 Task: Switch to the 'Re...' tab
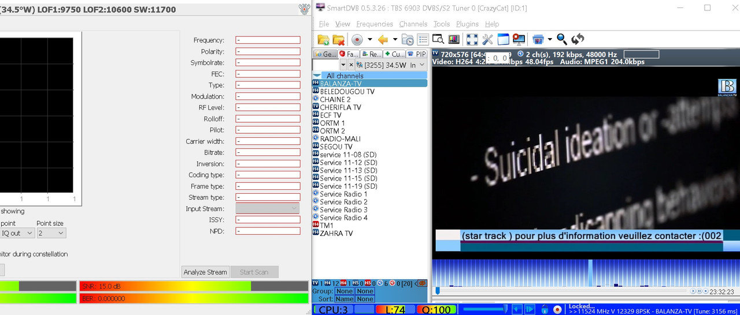coord(372,54)
